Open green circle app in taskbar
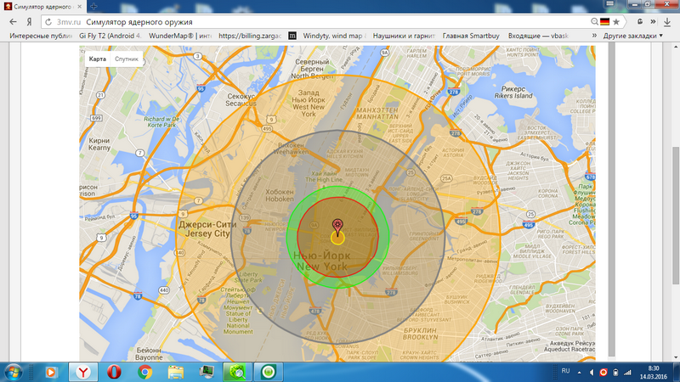The width and height of the screenshot is (680, 382). (x=269, y=372)
